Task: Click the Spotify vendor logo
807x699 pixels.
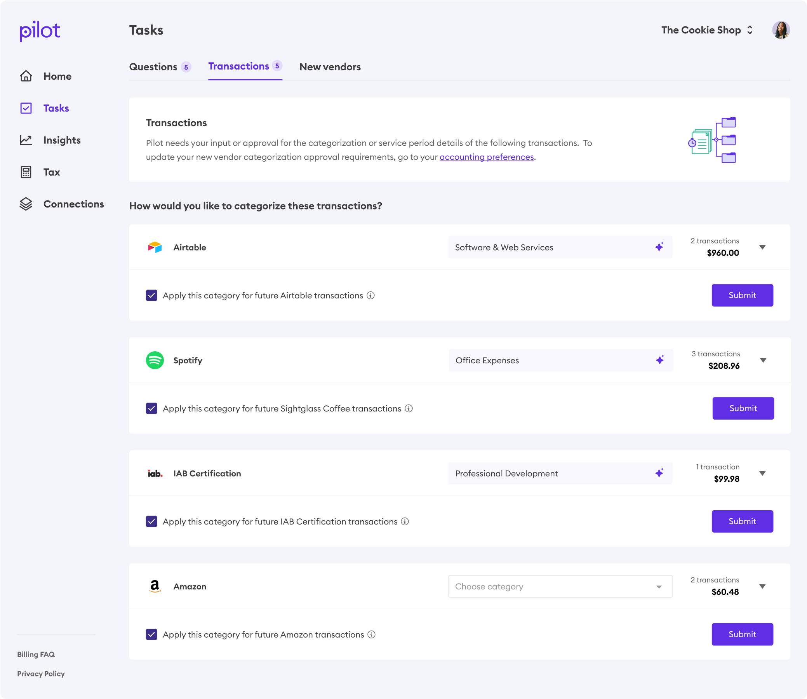Action: tap(155, 361)
